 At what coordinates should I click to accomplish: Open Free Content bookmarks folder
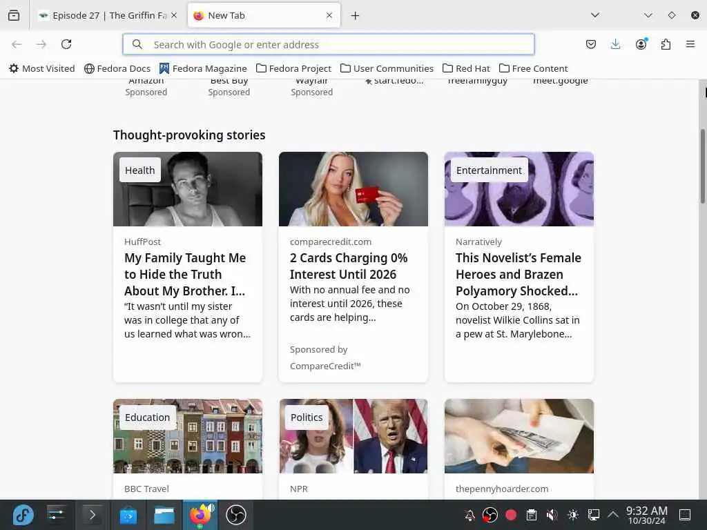534,68
